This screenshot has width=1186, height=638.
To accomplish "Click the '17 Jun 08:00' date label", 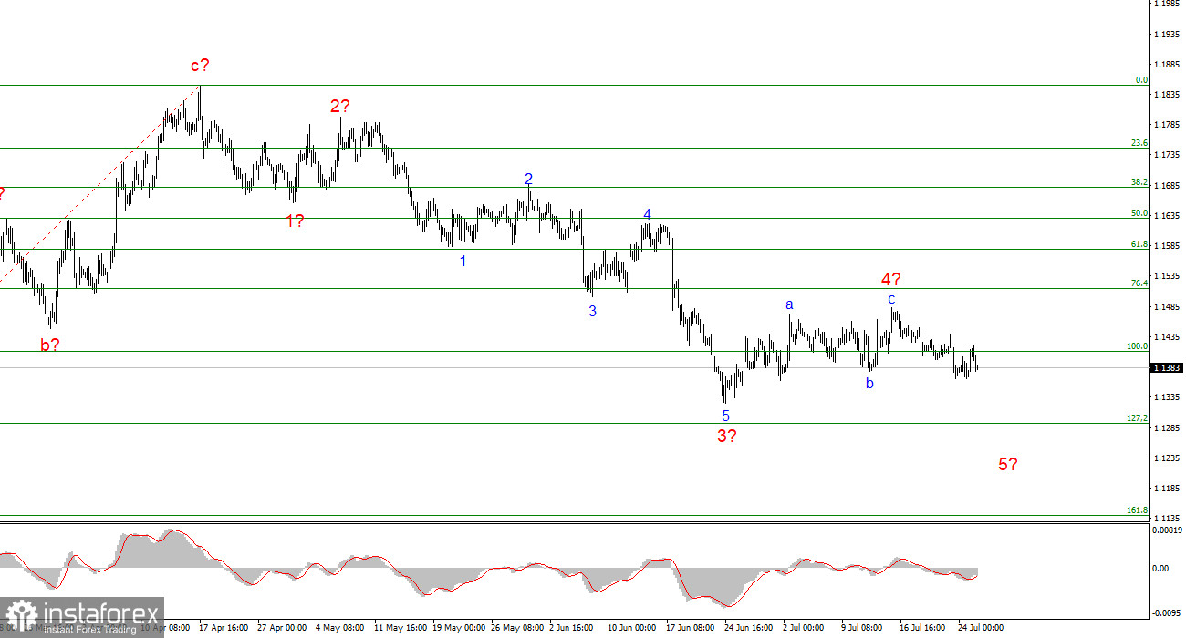I will coord(692,629).
